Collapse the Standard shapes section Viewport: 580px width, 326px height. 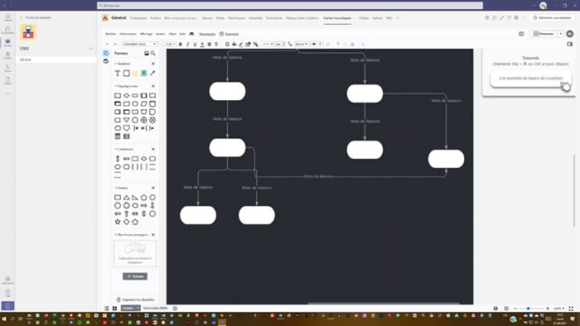pos(116,64)
